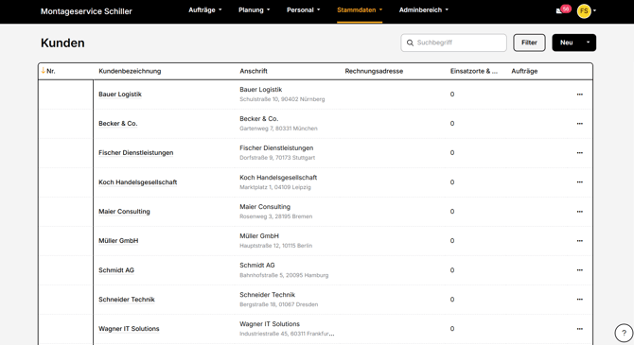Click the search magnifier icon

pos(410,43)
